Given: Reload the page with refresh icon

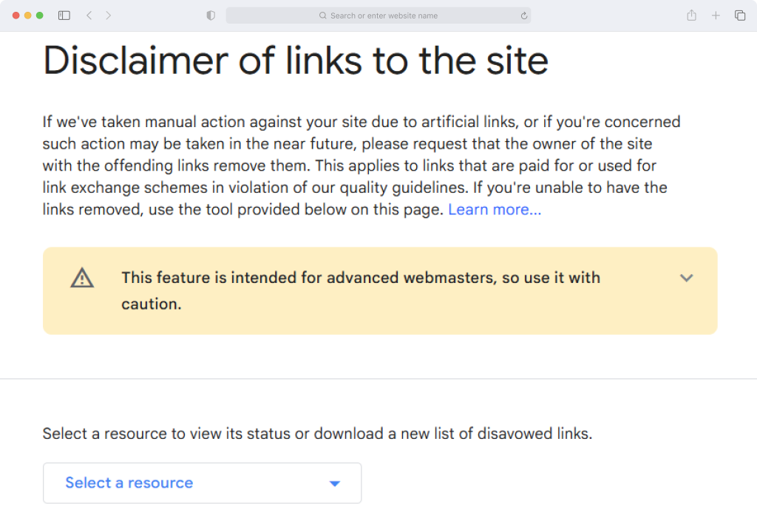Looking at the screenshot, I should pyautogui.click(x=524, y=16).
